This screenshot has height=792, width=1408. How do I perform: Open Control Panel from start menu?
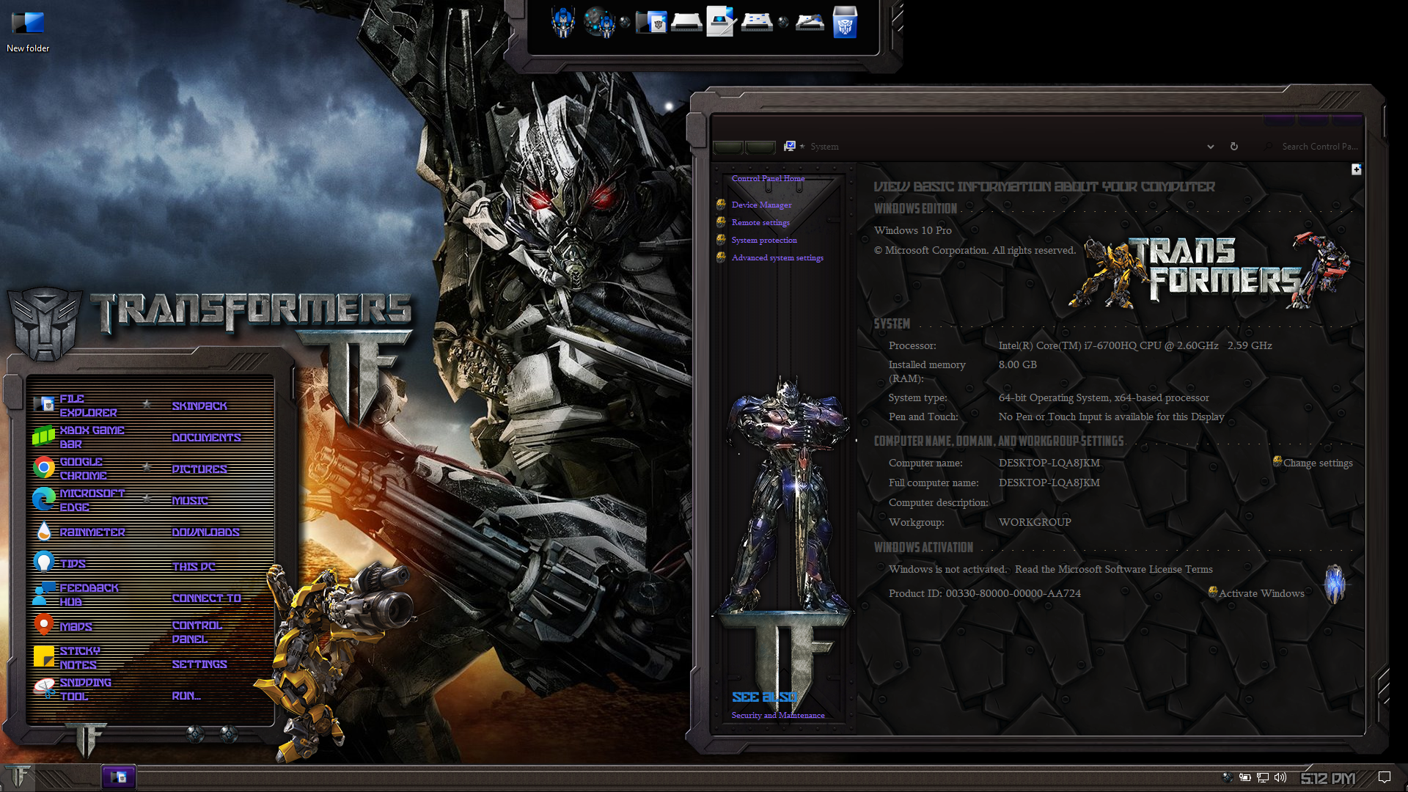[197, 632]
